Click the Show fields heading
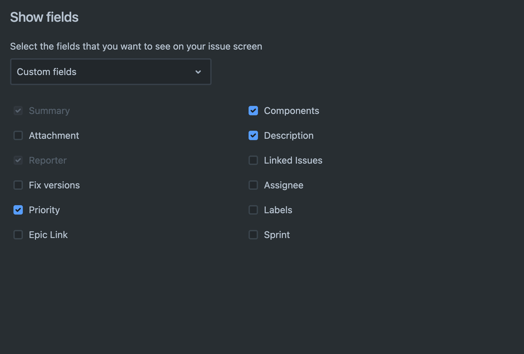 [44, 17]
